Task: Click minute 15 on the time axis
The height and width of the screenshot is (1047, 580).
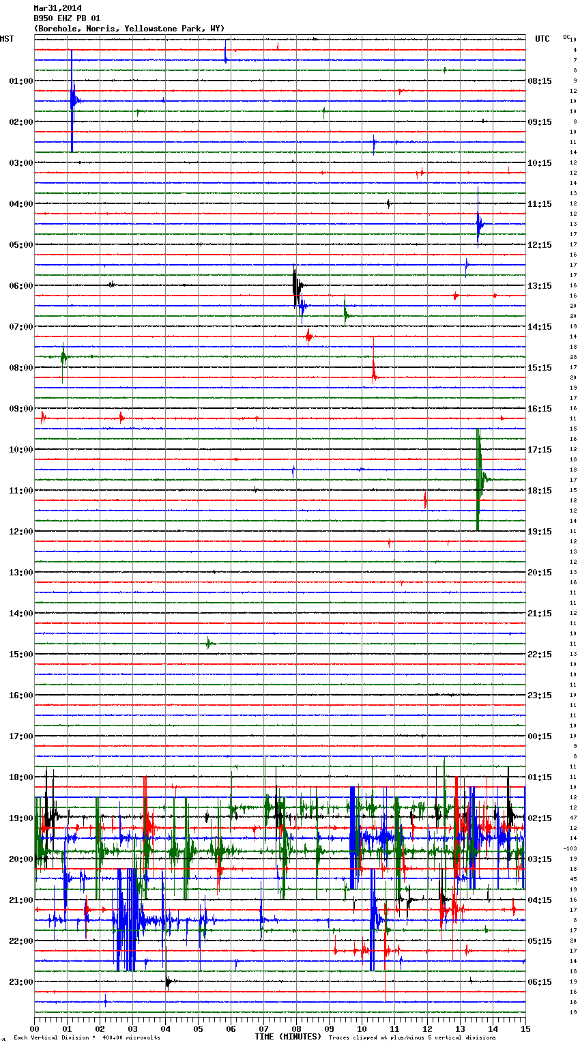Action: 525,1029
